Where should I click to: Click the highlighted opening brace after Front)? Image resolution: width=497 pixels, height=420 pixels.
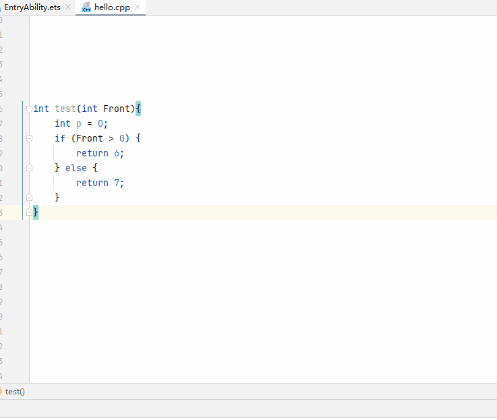point(138,109)
